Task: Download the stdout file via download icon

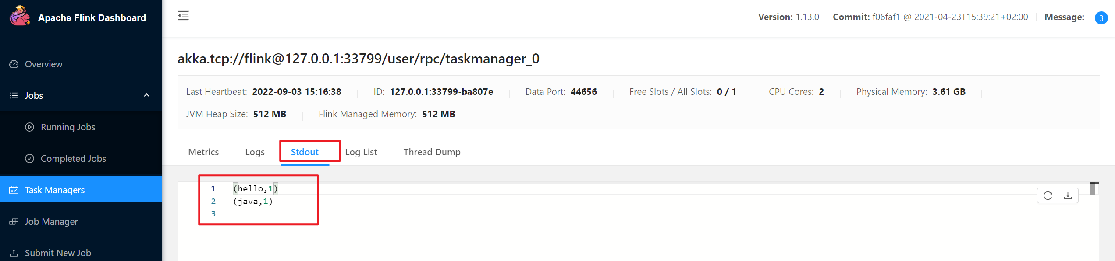Action: [x=1068, y=196]
